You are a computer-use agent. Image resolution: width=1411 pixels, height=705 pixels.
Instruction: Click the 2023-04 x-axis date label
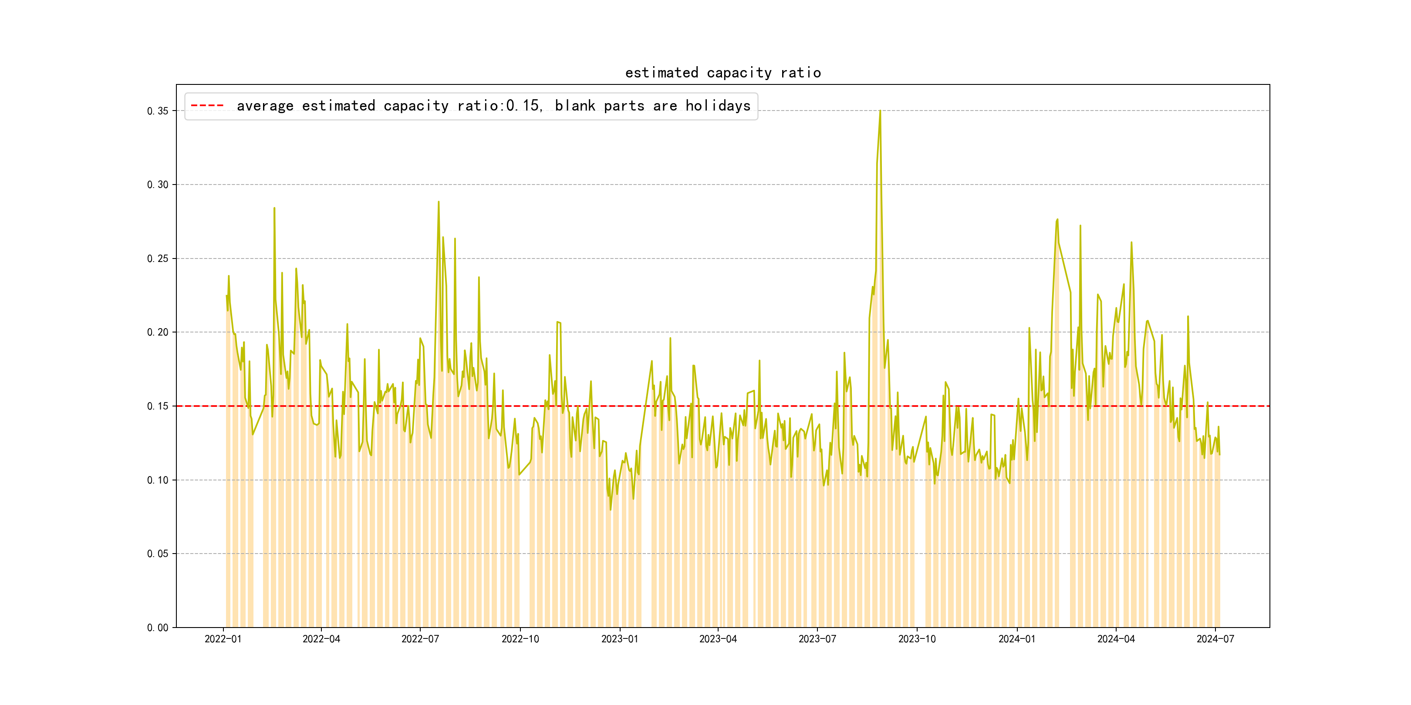pos(718,639)
